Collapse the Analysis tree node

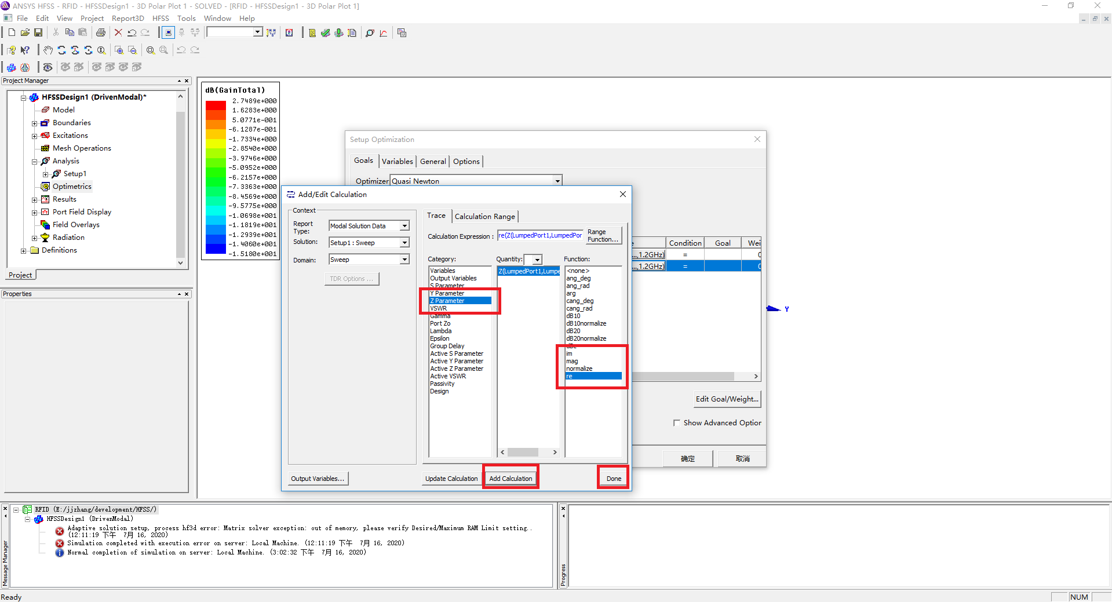point(34,162)
